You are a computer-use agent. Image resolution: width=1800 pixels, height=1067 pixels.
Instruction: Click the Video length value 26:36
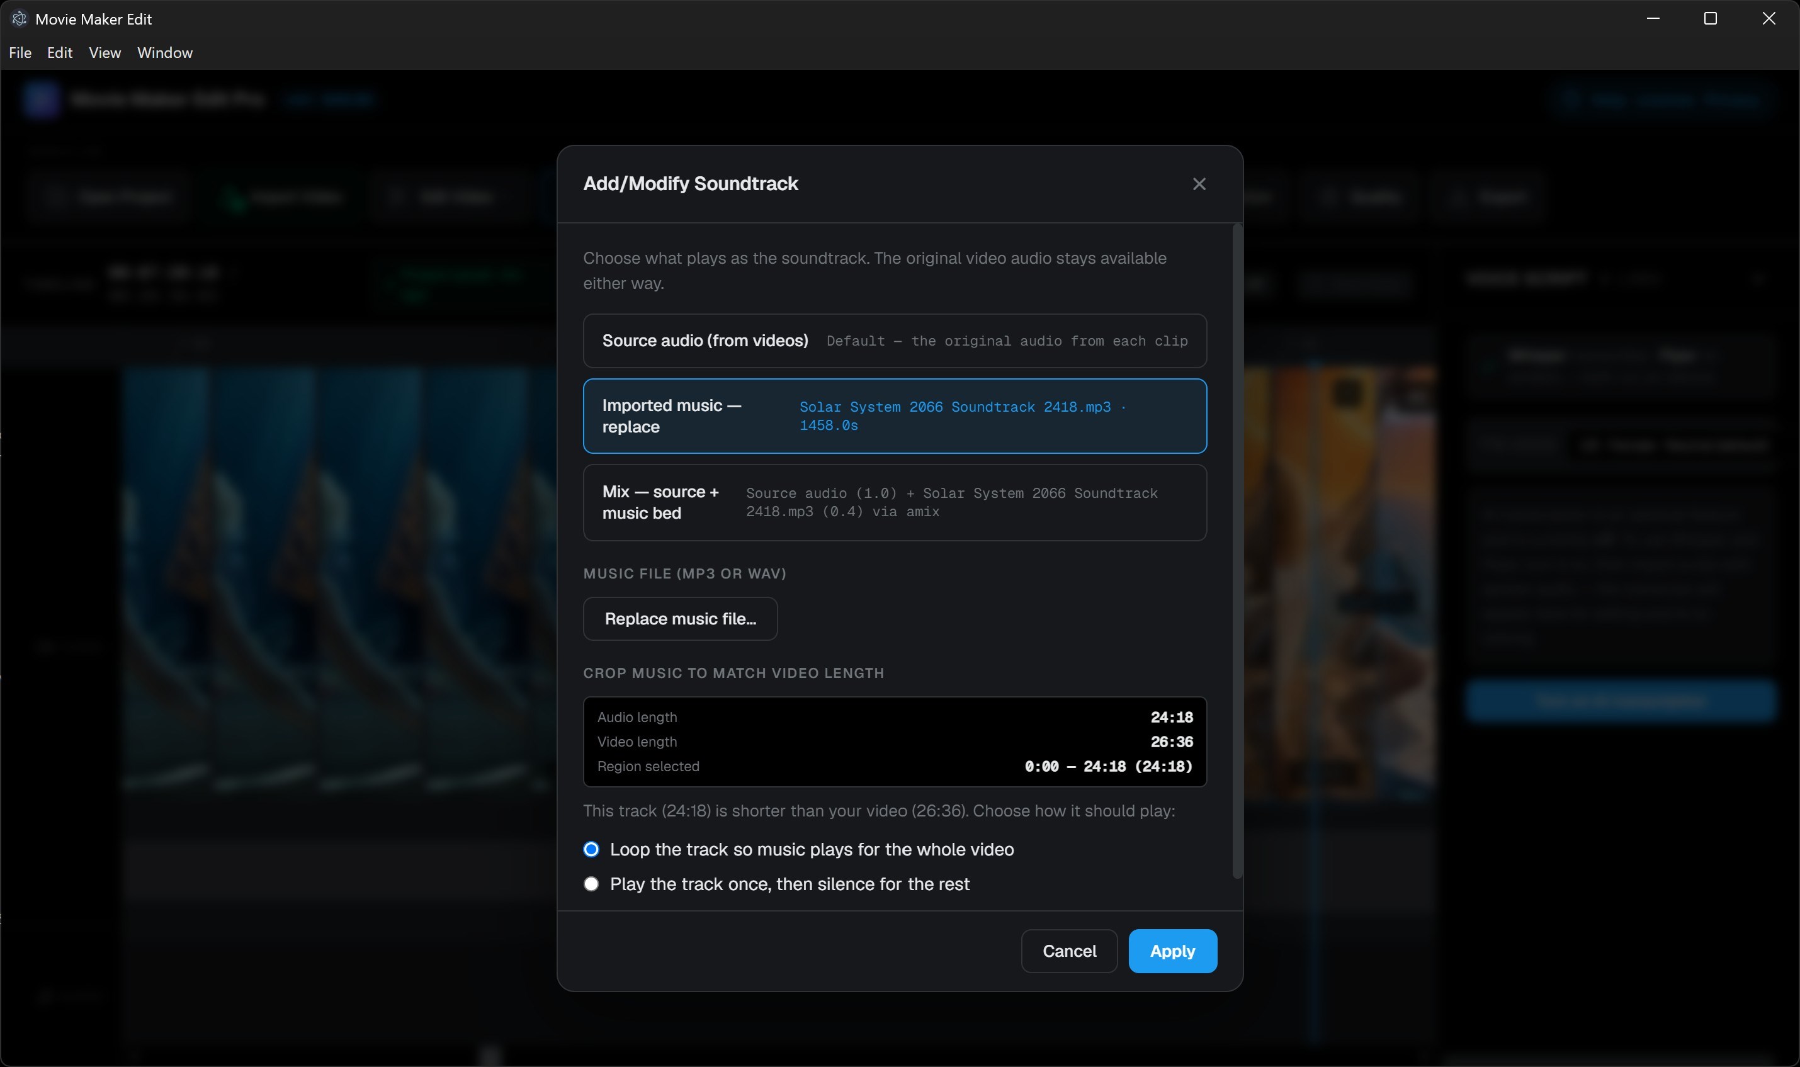[x=1172, y=742]
